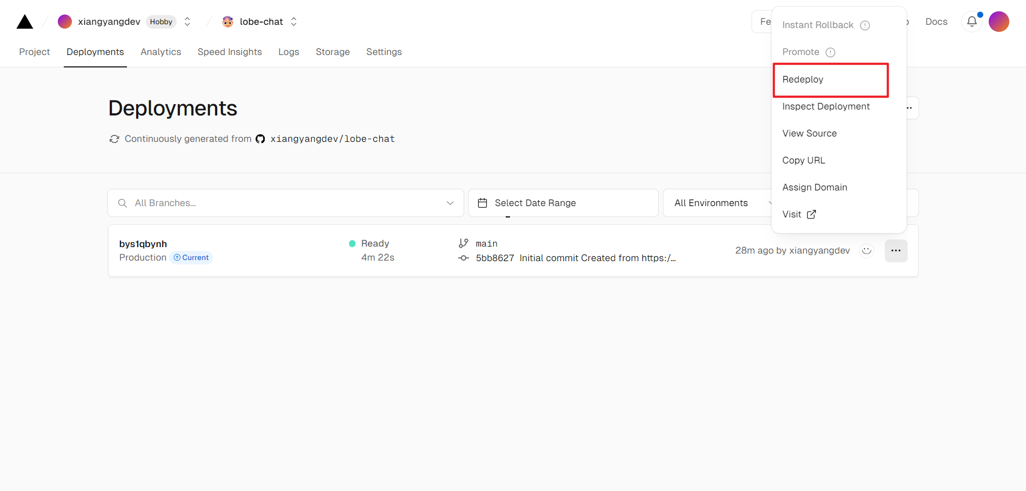Click the Instant Rollback info icon
This screenshot has width=1026, height=491.
pos(865,25)
